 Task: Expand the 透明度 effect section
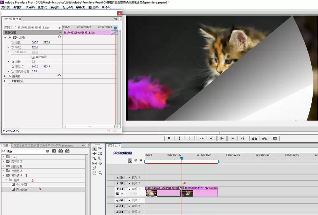tap(5, 76)
